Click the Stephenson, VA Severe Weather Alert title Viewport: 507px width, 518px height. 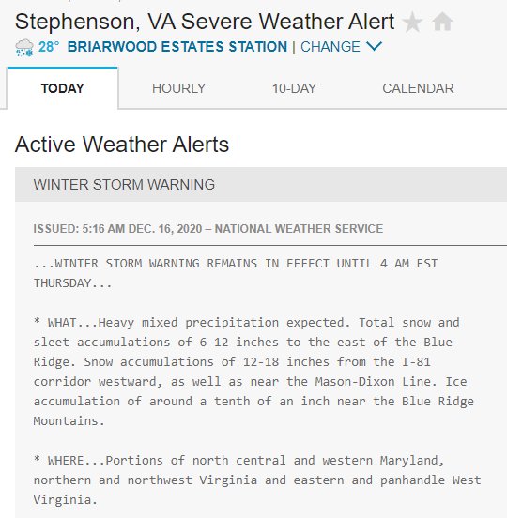tap(205, 22)
